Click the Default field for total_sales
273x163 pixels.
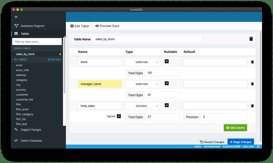click(215, 106)
